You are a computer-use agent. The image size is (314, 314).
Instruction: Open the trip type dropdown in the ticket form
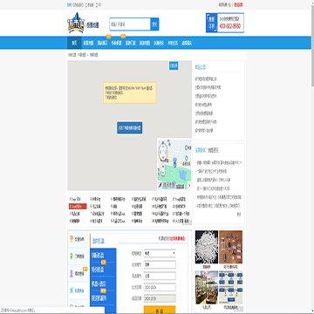tap(160, 253)
